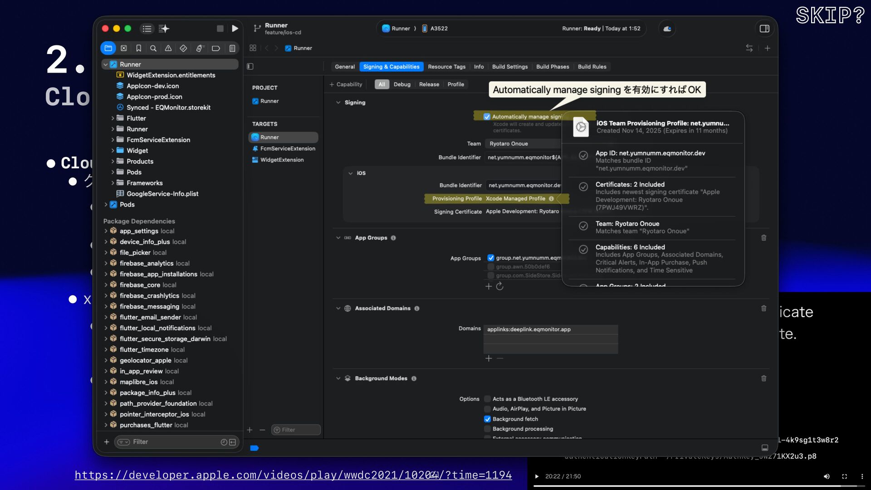Open the Team dropdown Ryotaro Onoue
The width and height of the screenshot is (871, 490).
coord(522,144)
